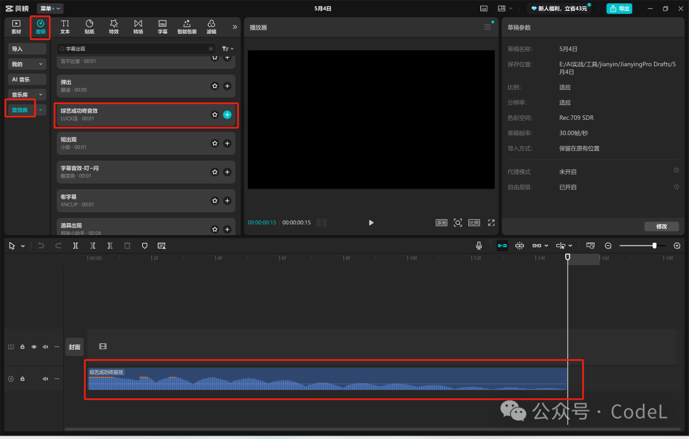Click the preview zoom focus icon
This screenshot has height=439, width=689.
coord(458,222)
